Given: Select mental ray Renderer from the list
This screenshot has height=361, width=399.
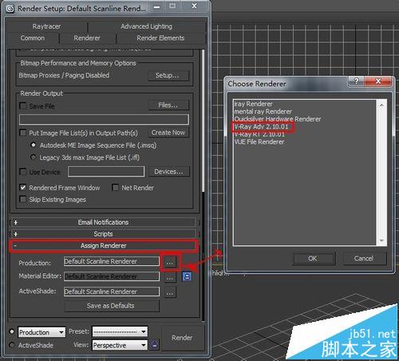Looking at the screenshot, I should point(263,111).
